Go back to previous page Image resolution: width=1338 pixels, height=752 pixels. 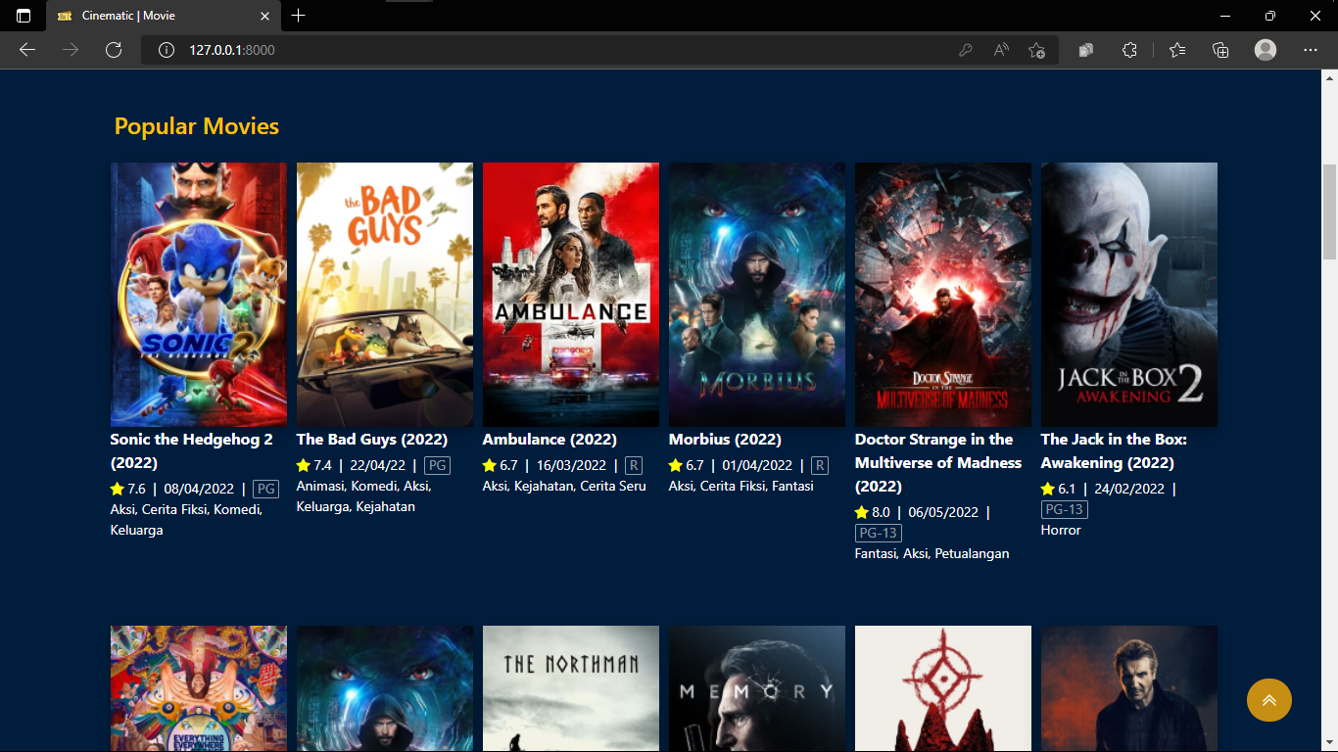coord(27,50)
